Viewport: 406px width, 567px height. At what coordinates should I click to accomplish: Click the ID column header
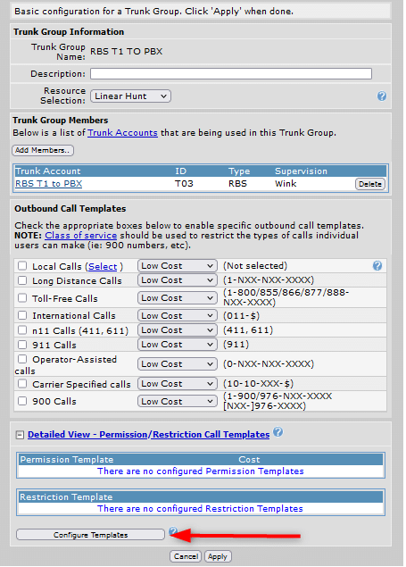[180, 171]
